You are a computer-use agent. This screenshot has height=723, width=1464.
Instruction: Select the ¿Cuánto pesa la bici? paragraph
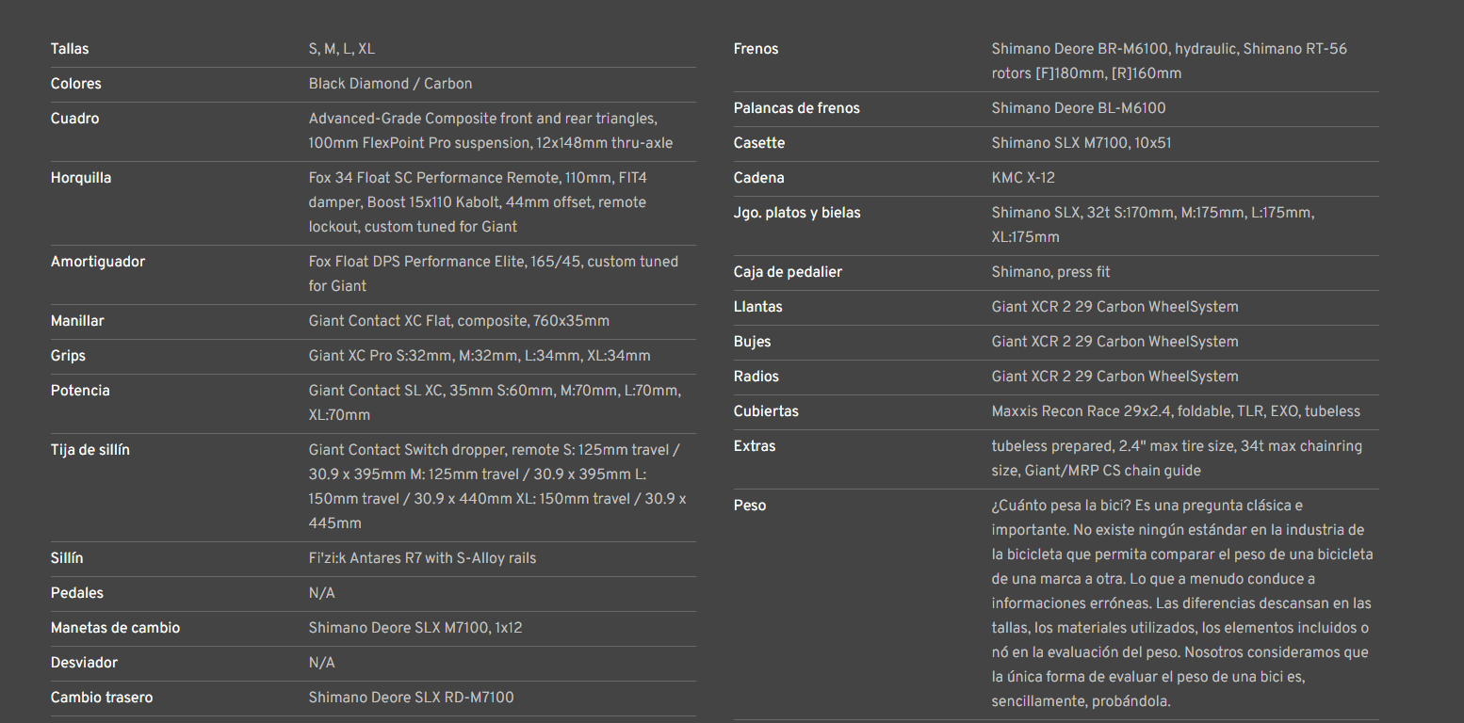(1182, 603)
